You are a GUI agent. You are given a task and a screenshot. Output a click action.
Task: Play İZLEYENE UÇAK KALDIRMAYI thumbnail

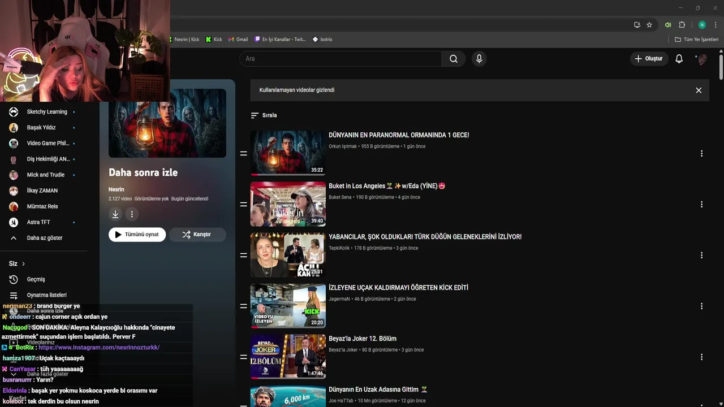point(288,306)
